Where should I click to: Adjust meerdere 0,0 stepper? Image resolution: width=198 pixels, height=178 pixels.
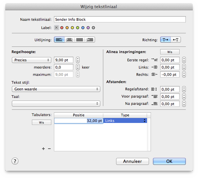[78, 67]
